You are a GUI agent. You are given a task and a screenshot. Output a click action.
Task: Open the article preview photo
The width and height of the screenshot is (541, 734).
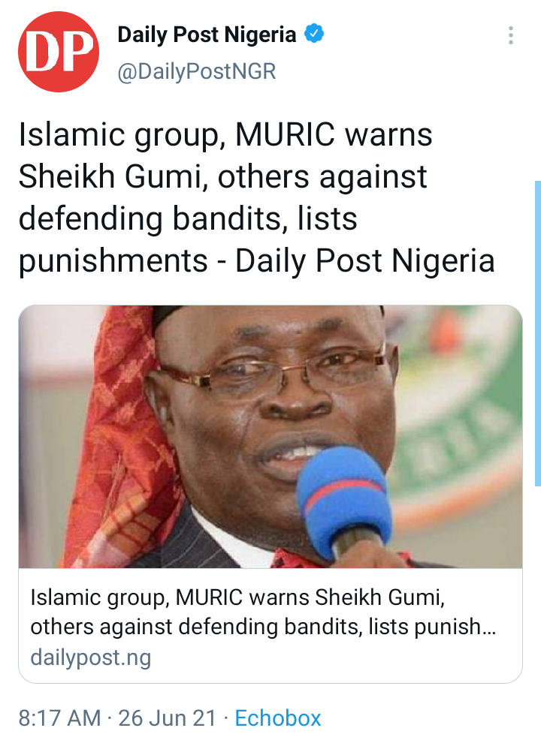click(x=270, y=437)
